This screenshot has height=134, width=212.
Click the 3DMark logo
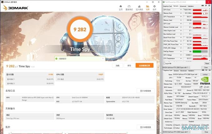15,8
